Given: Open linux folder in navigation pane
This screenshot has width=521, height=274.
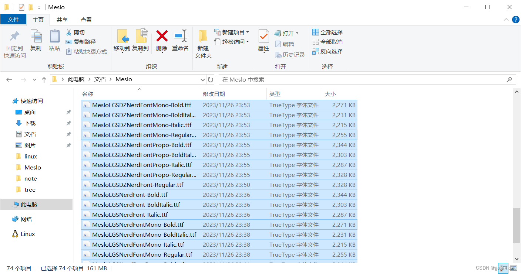Looking at the screenshot, I should tap(31, 156).
